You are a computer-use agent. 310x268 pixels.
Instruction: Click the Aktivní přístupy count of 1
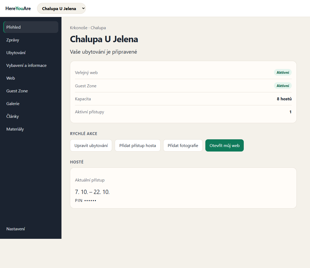pos(290,112)
